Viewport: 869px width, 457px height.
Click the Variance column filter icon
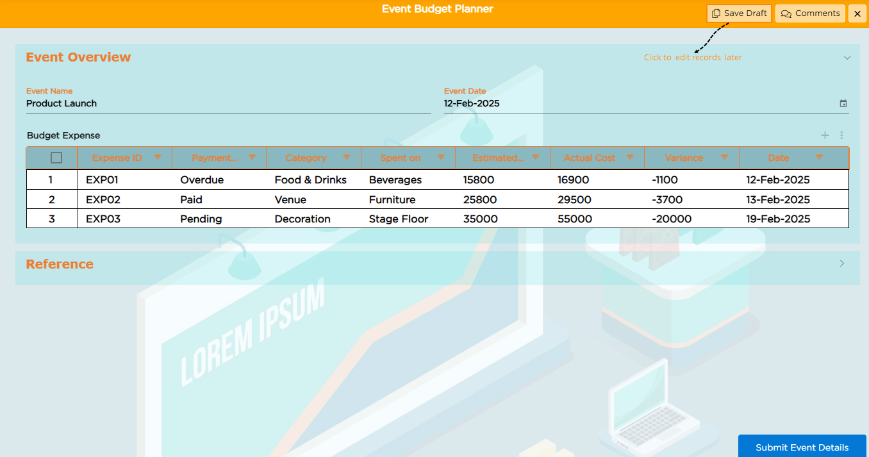725,158
